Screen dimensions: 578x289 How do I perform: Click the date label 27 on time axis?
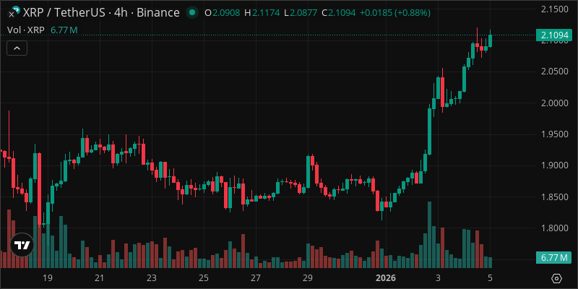256,278
